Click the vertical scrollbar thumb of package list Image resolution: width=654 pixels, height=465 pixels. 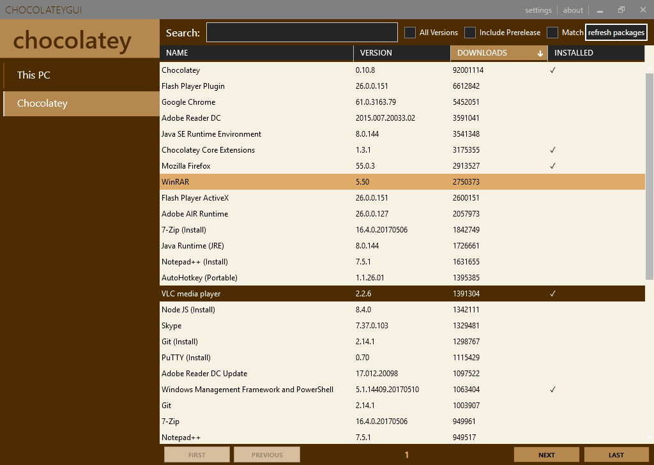(649, 176)
